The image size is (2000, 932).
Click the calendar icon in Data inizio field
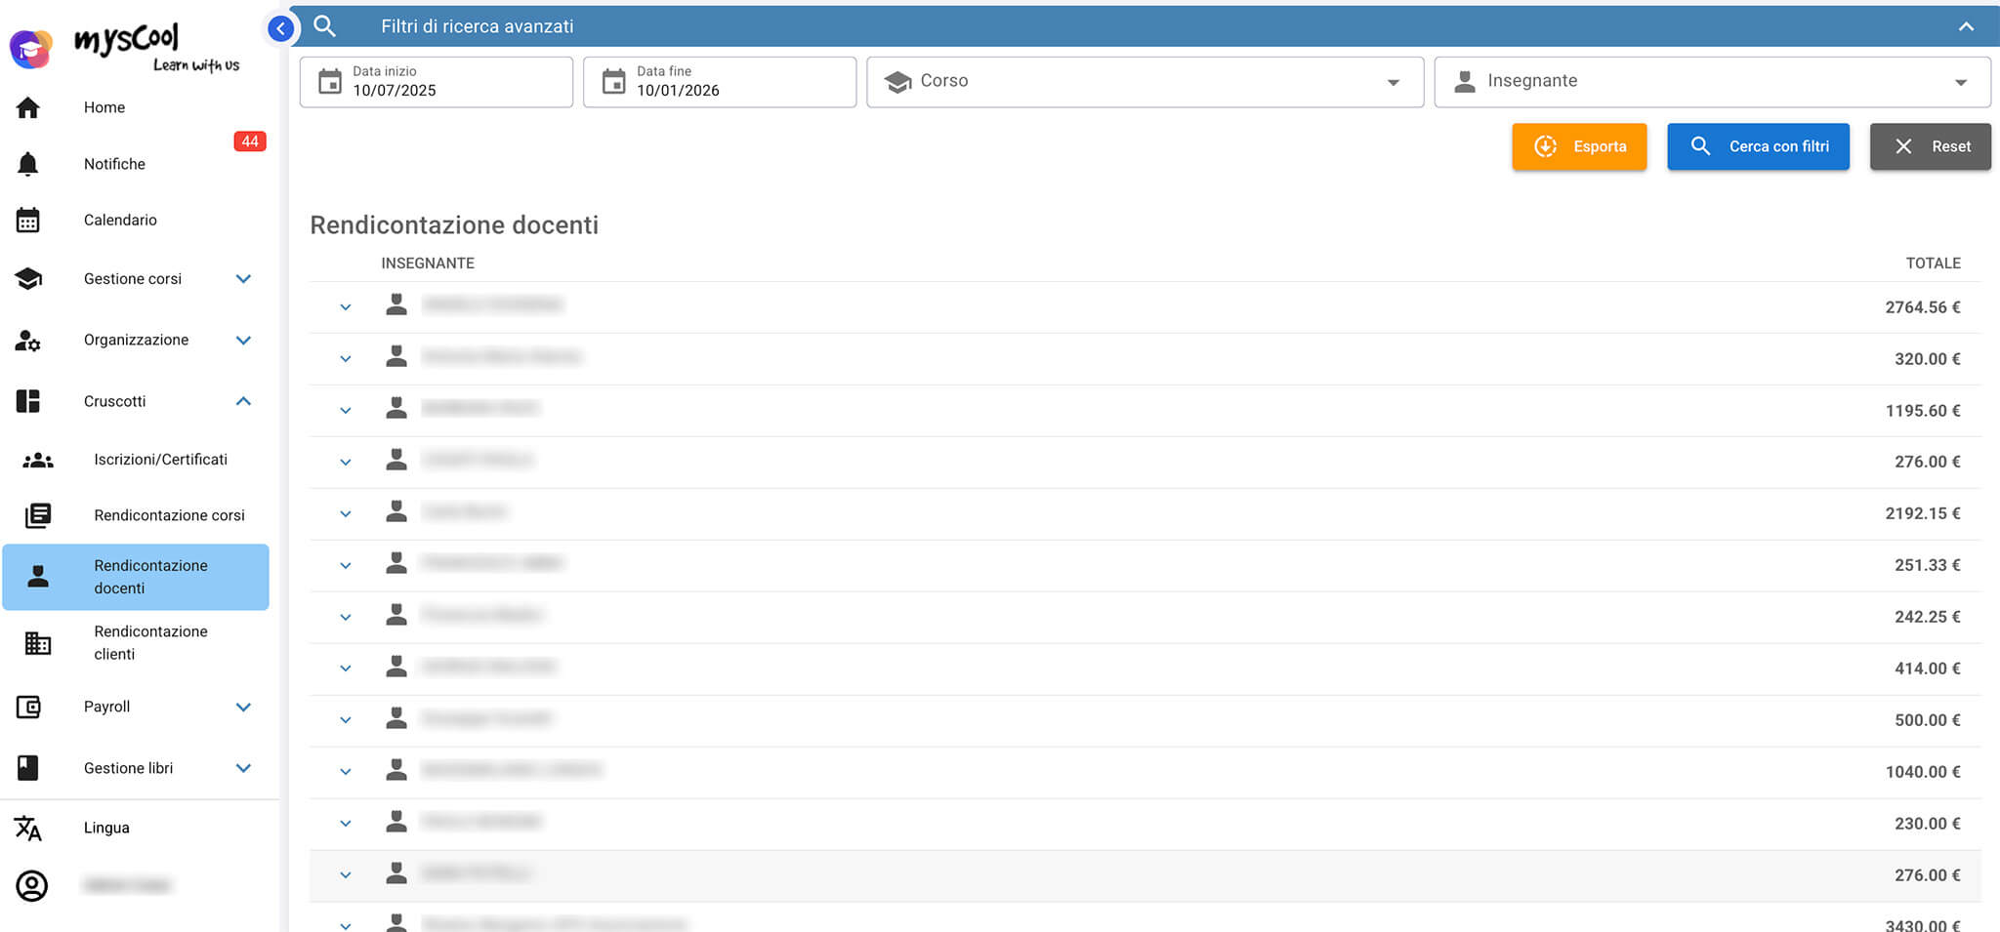pyautogui.click(x=330, y=81)
